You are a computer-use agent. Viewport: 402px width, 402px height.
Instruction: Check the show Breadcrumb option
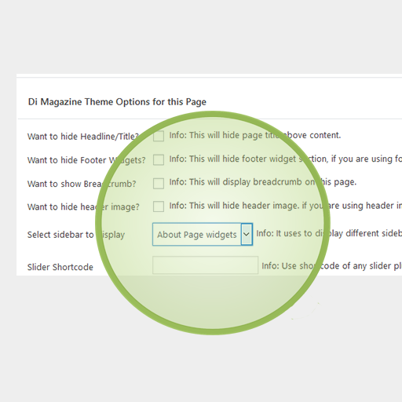pos(159,184)
